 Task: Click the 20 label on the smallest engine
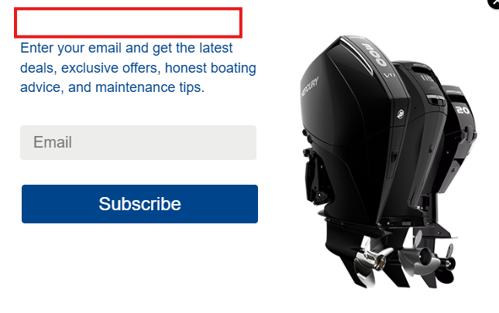pos(463,111)
